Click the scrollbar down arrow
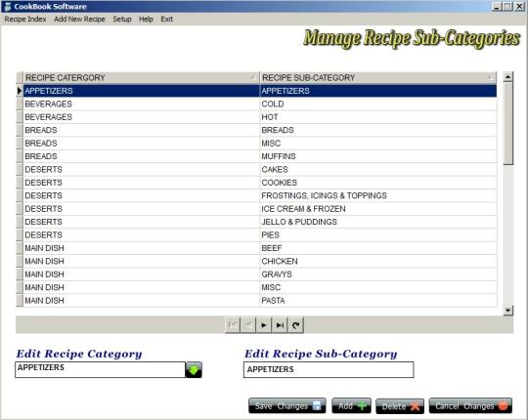Image resolution: width=528 pixels, height=420 pixels. click(x=507, y=310)
